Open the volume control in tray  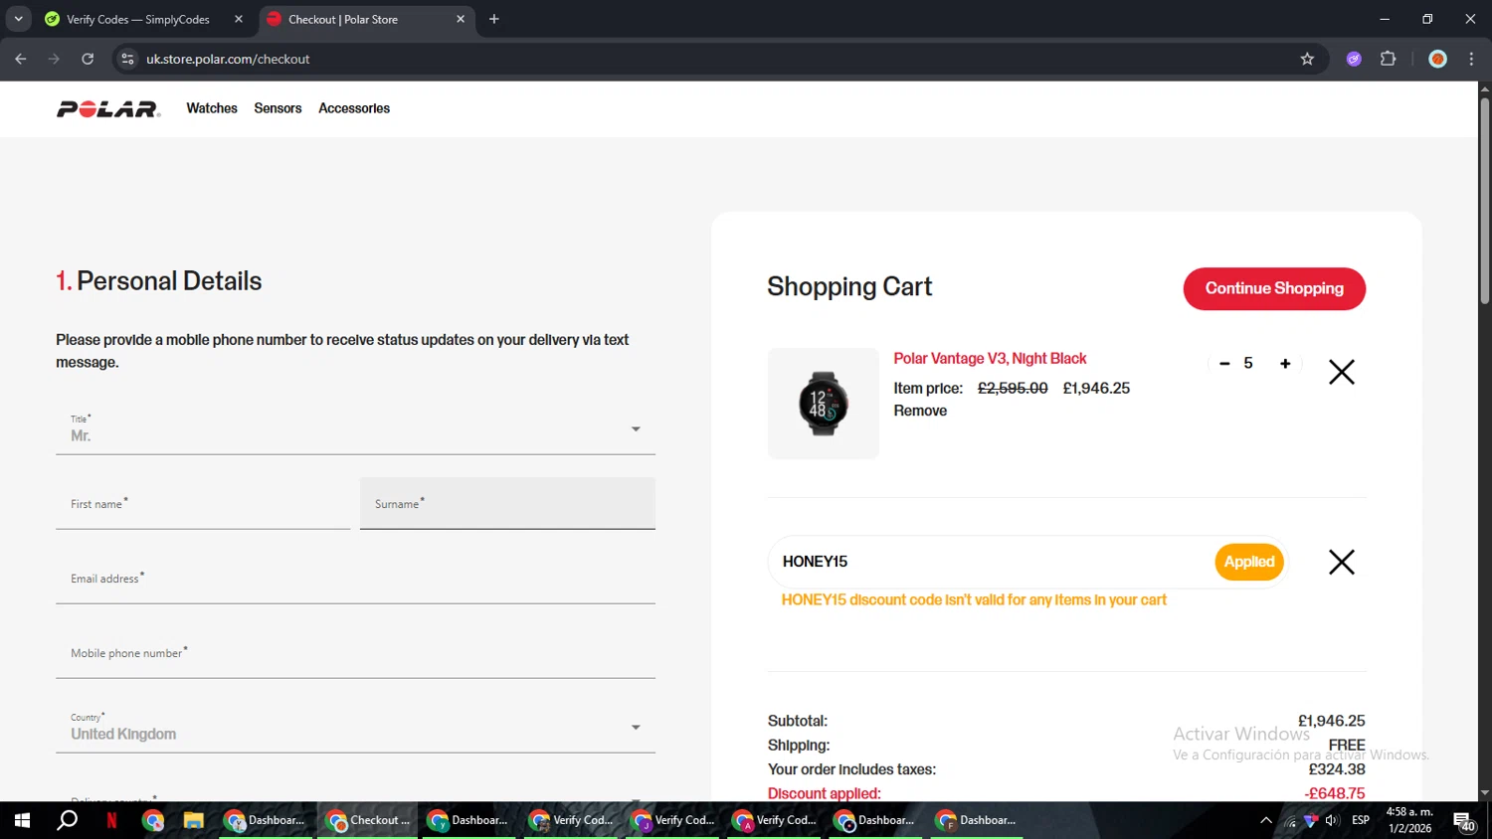click(x=1332, y=820)
